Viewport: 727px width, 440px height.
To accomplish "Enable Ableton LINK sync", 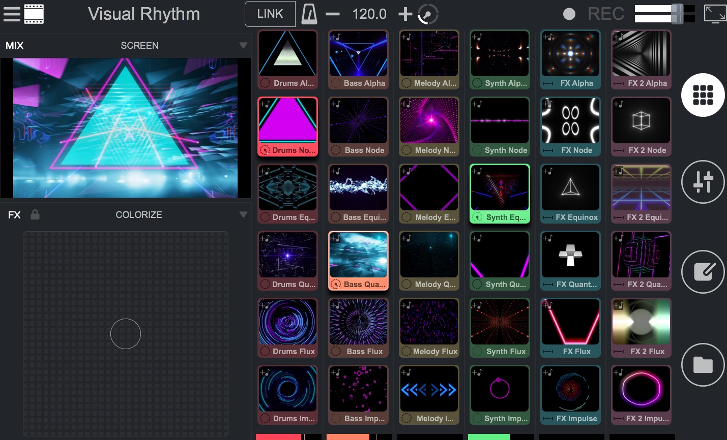I will point(270,14).
